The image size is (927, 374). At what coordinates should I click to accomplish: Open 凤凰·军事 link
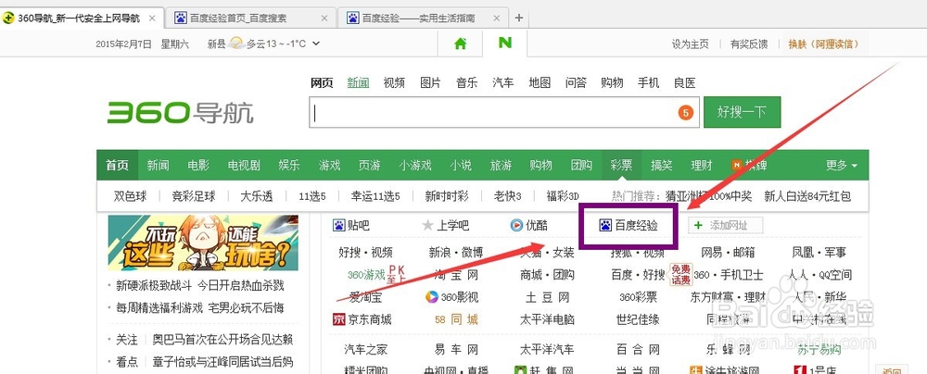click(819, 253)
